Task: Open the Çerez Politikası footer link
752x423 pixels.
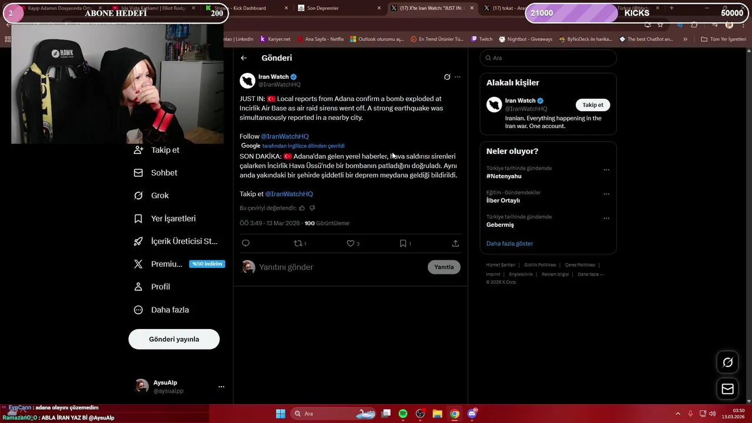Action: [x=580, y=265]
